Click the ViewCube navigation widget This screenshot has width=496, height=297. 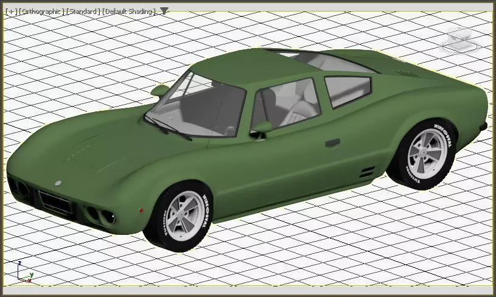(x=461, y=39)
